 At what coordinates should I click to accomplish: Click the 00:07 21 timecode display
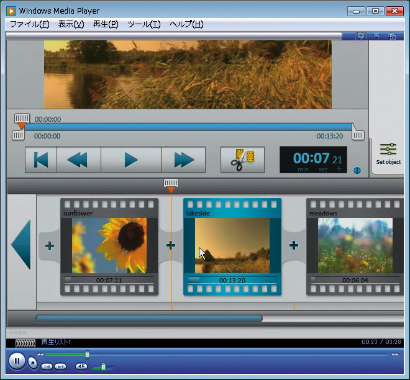pyautogui.click(x=313, y=160)
